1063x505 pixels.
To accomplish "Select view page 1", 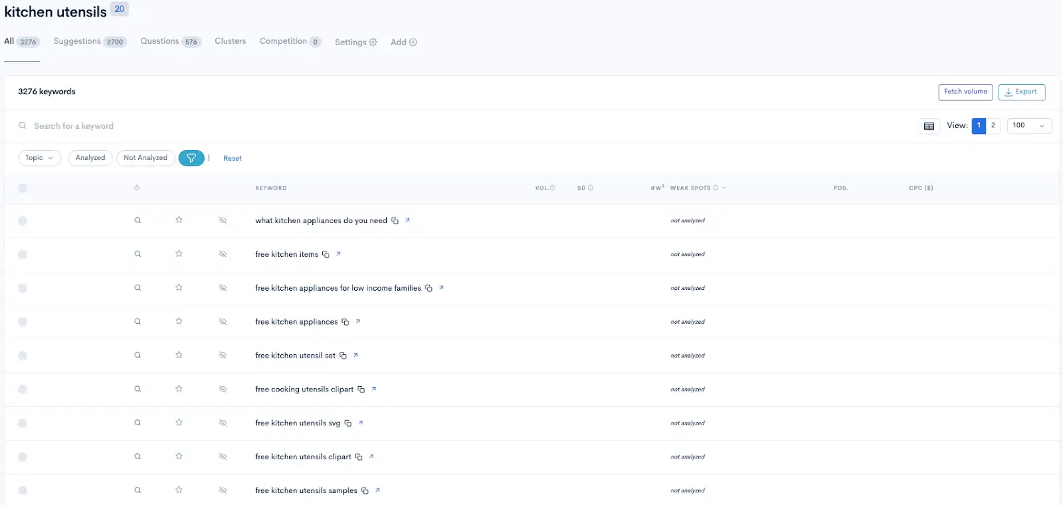I will click(979, 125).
